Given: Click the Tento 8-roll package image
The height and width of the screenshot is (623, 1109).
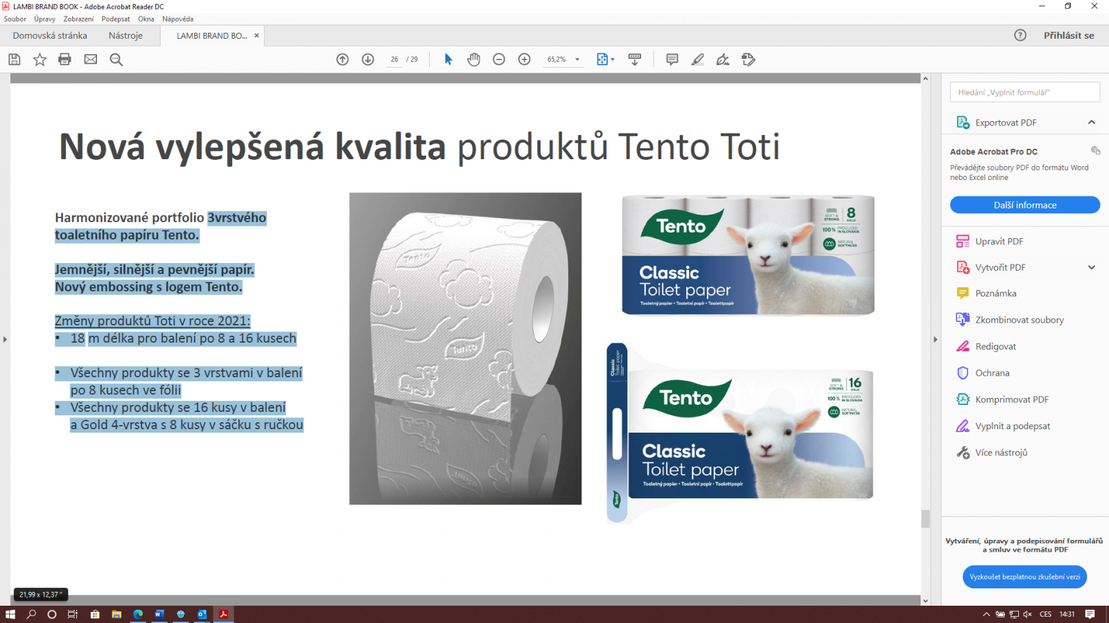Looking at the screenshot, I should [748, 255].
